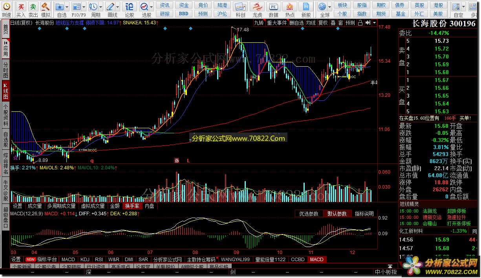Toggle 叠 overlay option
Screen dimensions: 481x278
(x=333, y=23)
